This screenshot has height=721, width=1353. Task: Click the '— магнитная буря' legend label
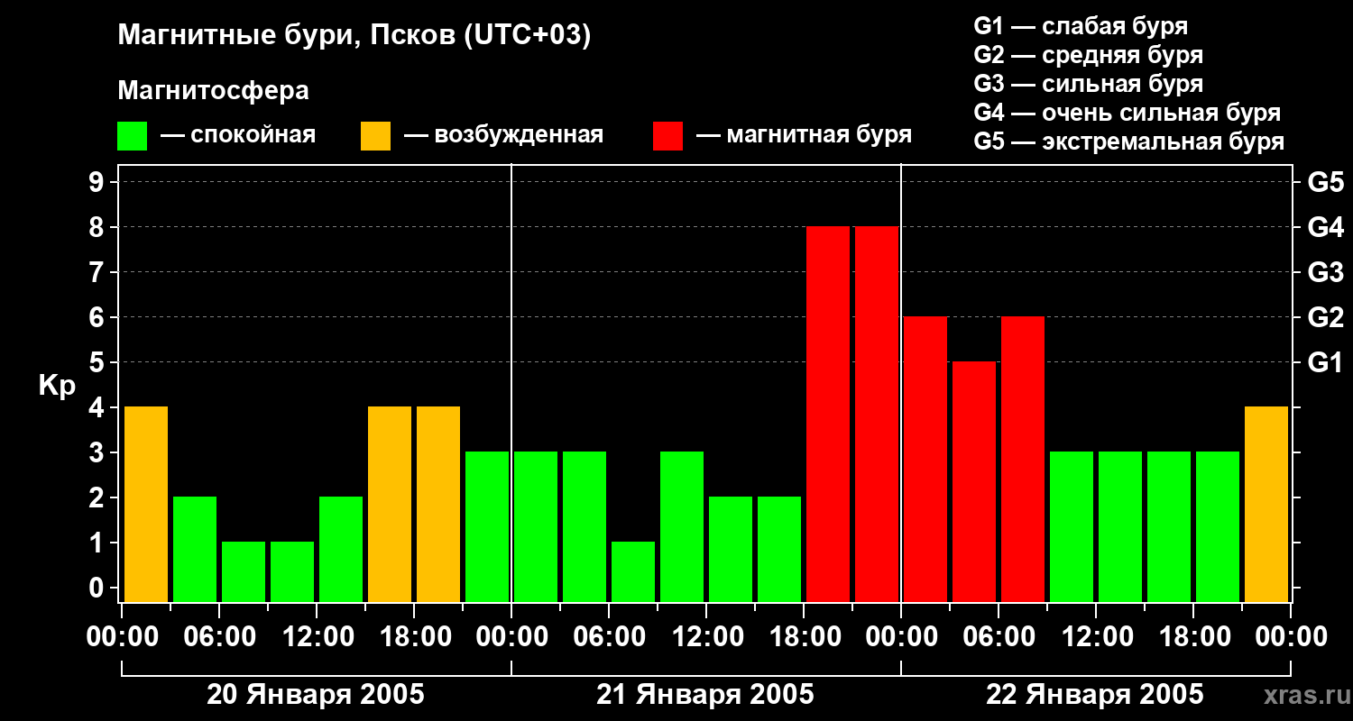pyautogui.click(x=804, y=135)
